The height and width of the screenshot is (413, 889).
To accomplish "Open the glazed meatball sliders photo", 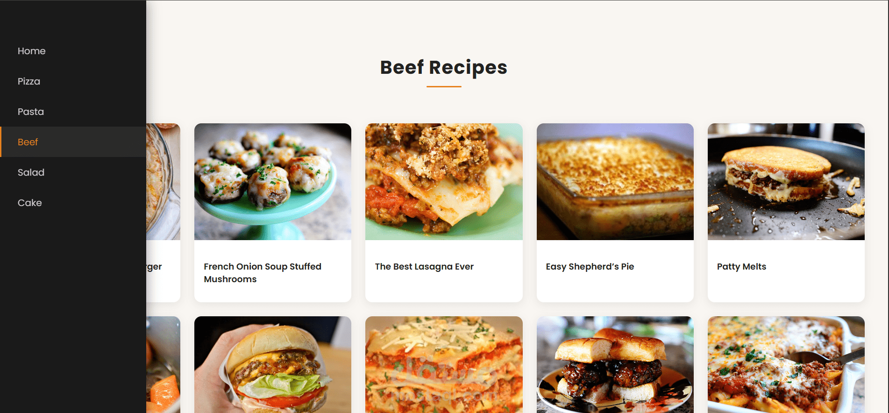I will pyautogui.click(x=615, y=365).
